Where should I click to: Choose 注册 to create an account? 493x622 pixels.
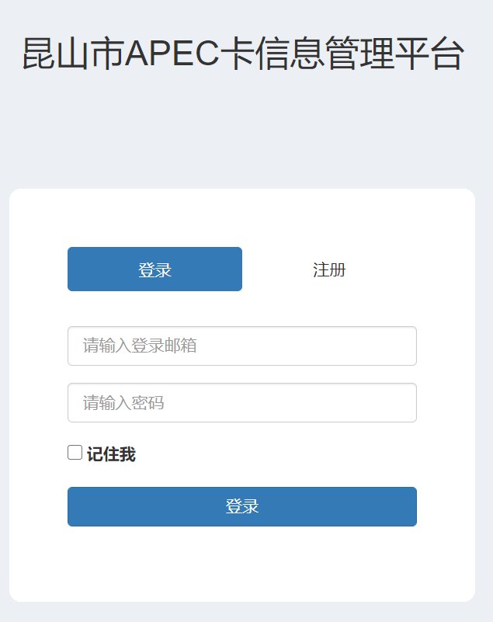pyautogui.click(x=329, y=269)
